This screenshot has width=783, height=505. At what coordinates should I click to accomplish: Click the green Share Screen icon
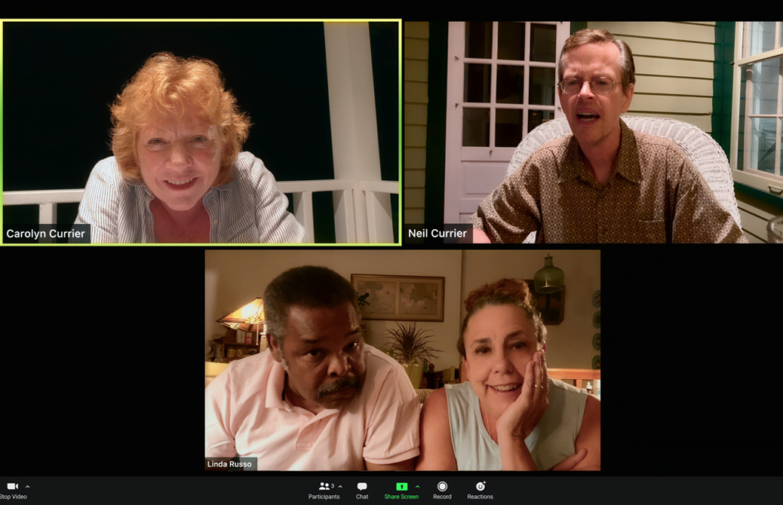pyautogui.click(x=403, y=486)
